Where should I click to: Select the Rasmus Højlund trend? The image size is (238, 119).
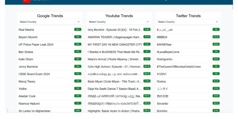[29, 104]
